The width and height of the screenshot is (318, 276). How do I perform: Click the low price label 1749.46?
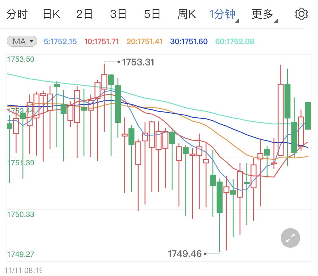[x=185, y=254]
